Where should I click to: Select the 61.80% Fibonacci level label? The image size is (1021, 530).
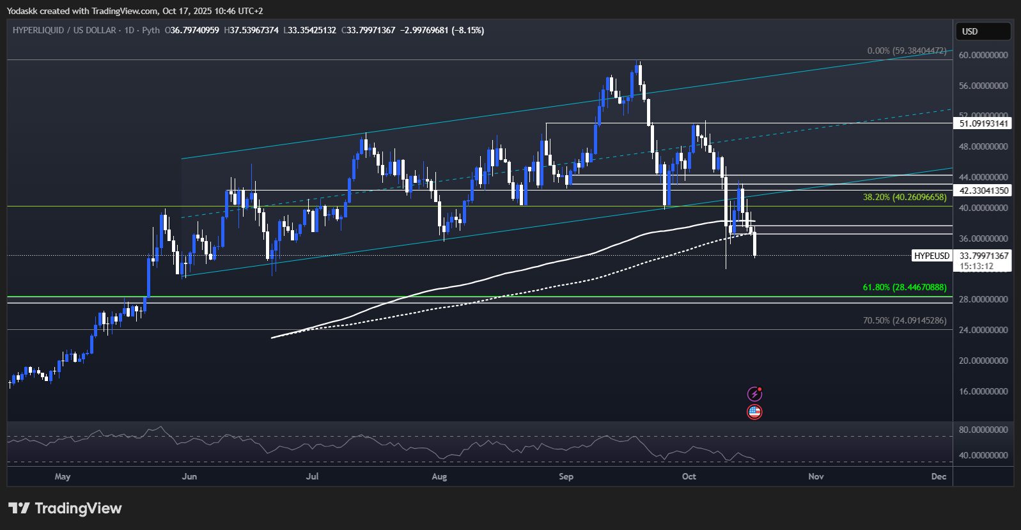pos(904,288)
